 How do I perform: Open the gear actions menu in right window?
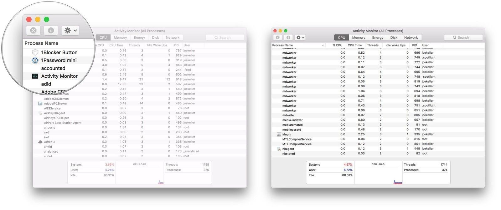pyautogui.click(x=300, y=37)
